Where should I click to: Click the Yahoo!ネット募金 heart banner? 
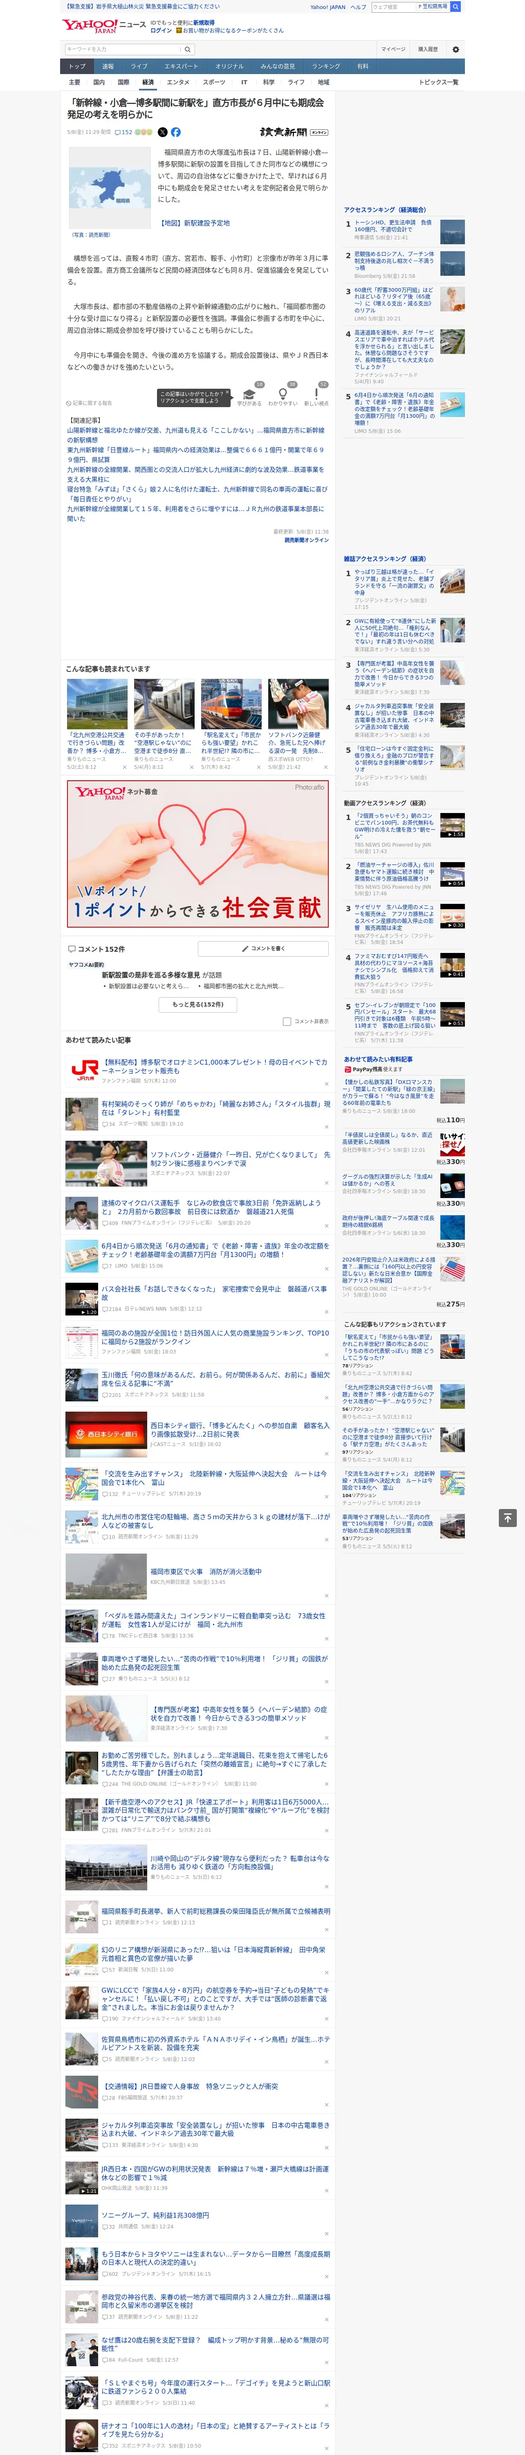198,854
